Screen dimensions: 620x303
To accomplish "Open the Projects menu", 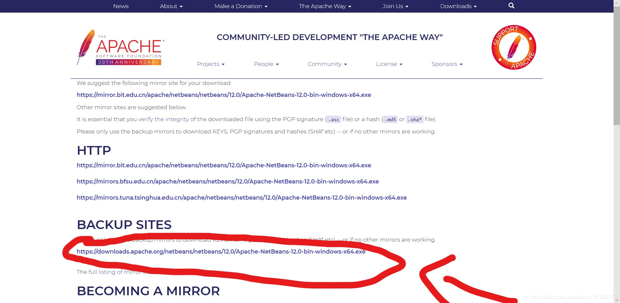I will (211, 64).
